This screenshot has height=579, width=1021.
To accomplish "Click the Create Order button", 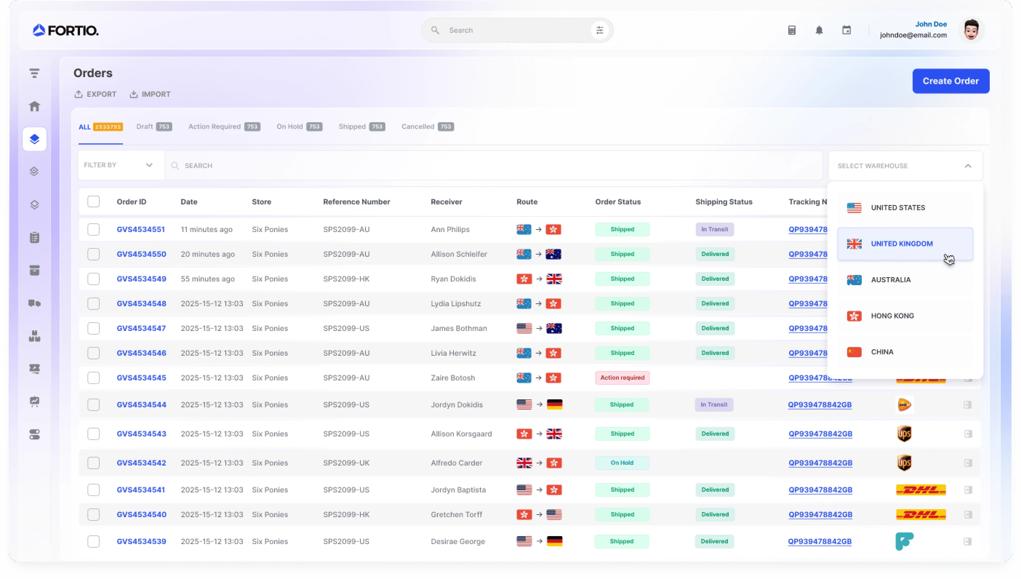I will (950, 81).
